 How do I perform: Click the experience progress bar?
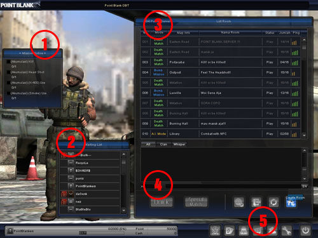[102, 233]
